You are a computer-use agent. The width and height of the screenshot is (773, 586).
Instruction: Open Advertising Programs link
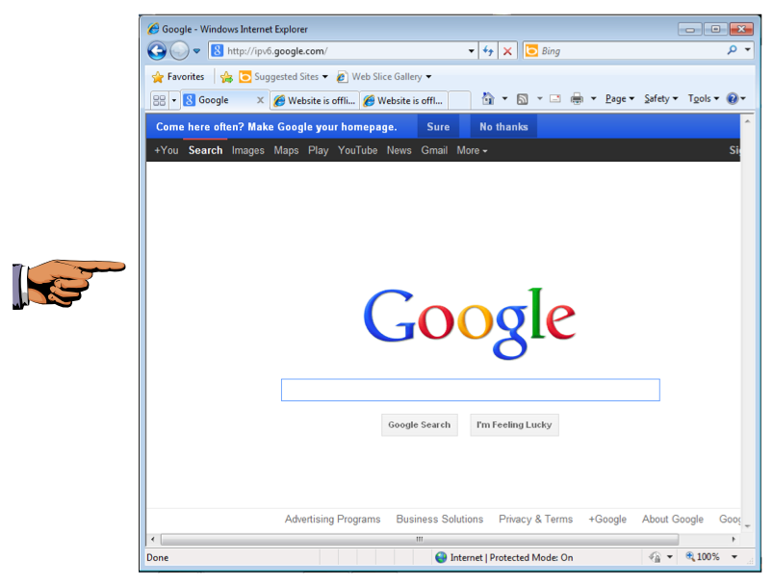pos(332,519)
